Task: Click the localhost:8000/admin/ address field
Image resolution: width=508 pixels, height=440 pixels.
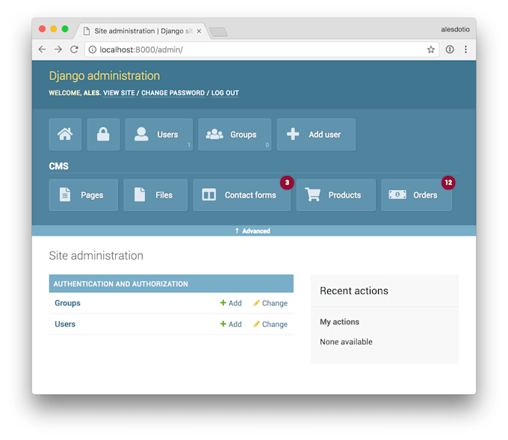Action: click(x=261, y=49)
